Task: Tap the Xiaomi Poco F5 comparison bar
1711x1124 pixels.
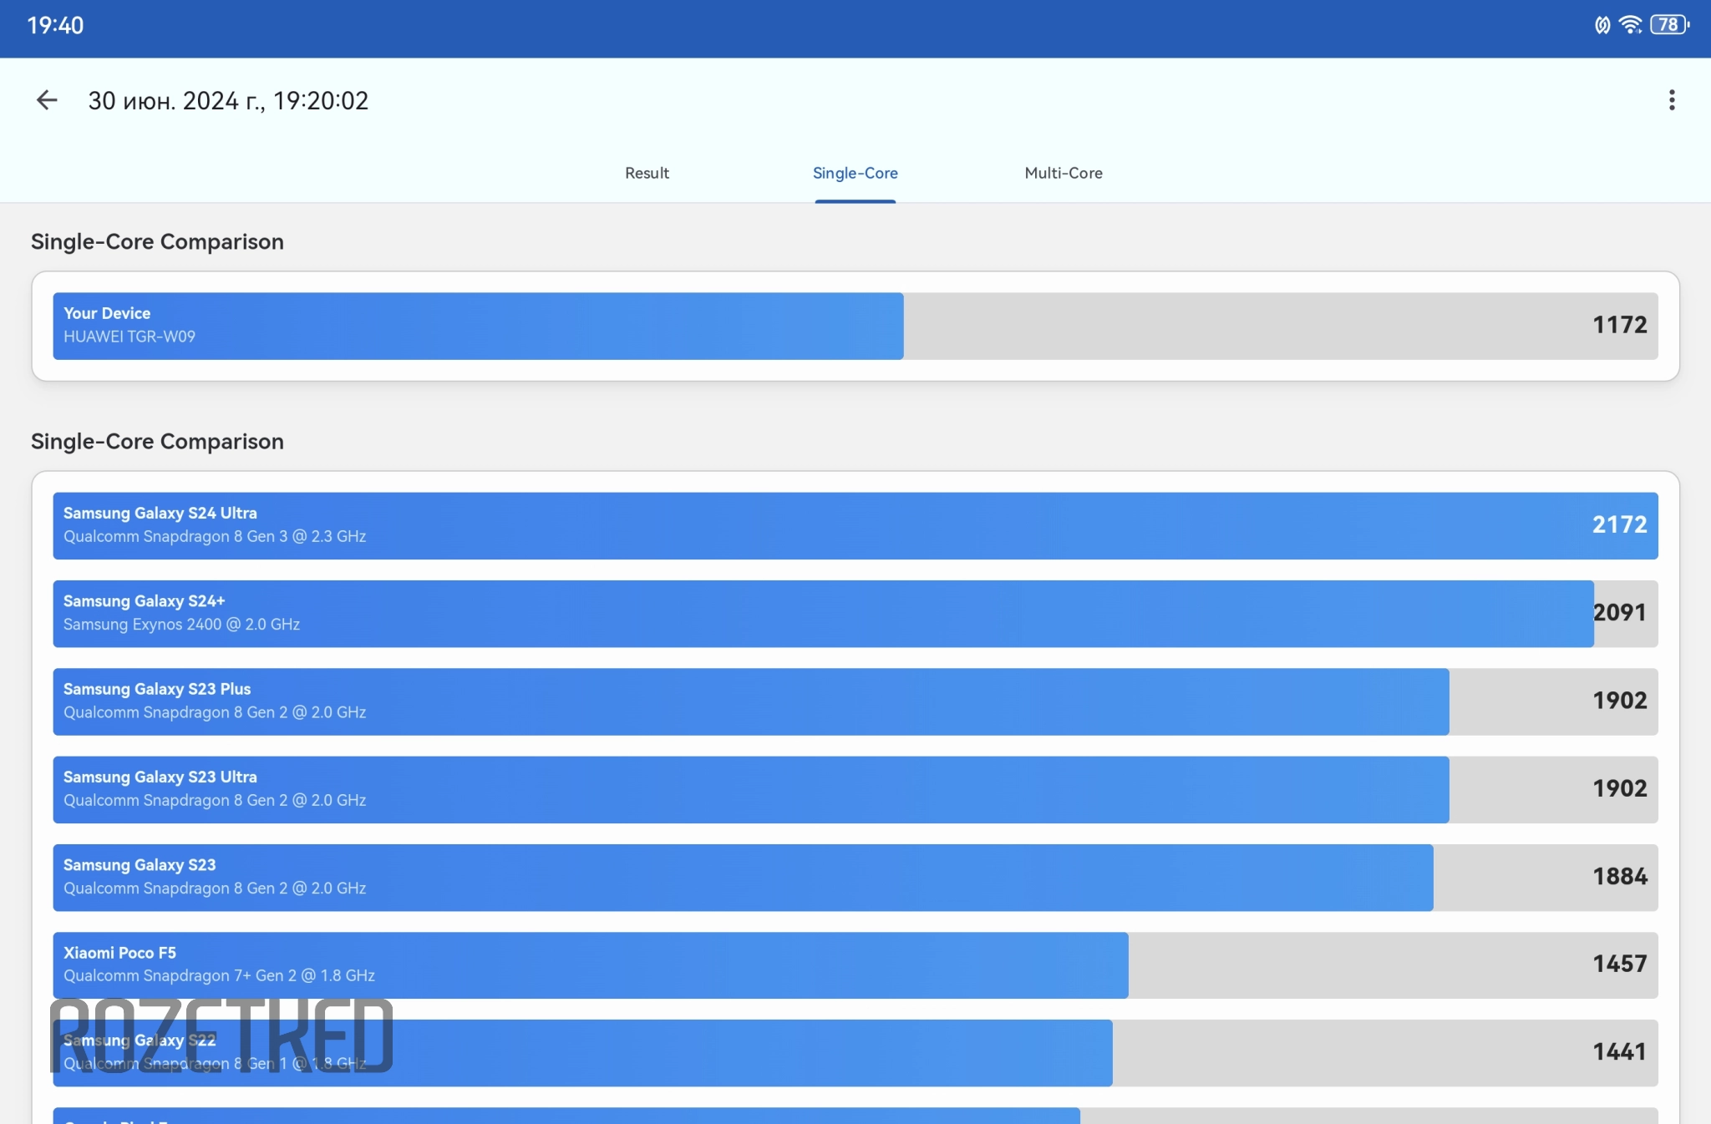Action: [591, 965]
